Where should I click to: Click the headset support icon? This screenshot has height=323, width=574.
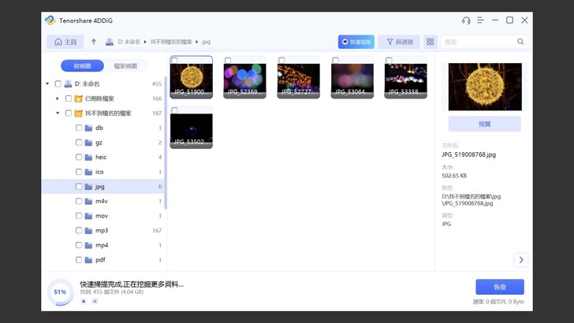pos(466,20)
